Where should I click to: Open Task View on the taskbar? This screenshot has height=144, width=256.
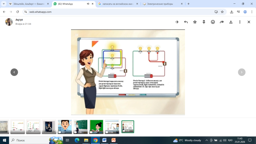[x=67, y=140]
